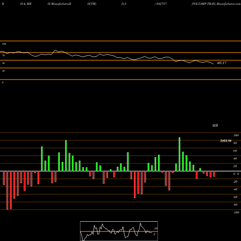
Task: Click the MR panel title label
Action: 215,125
